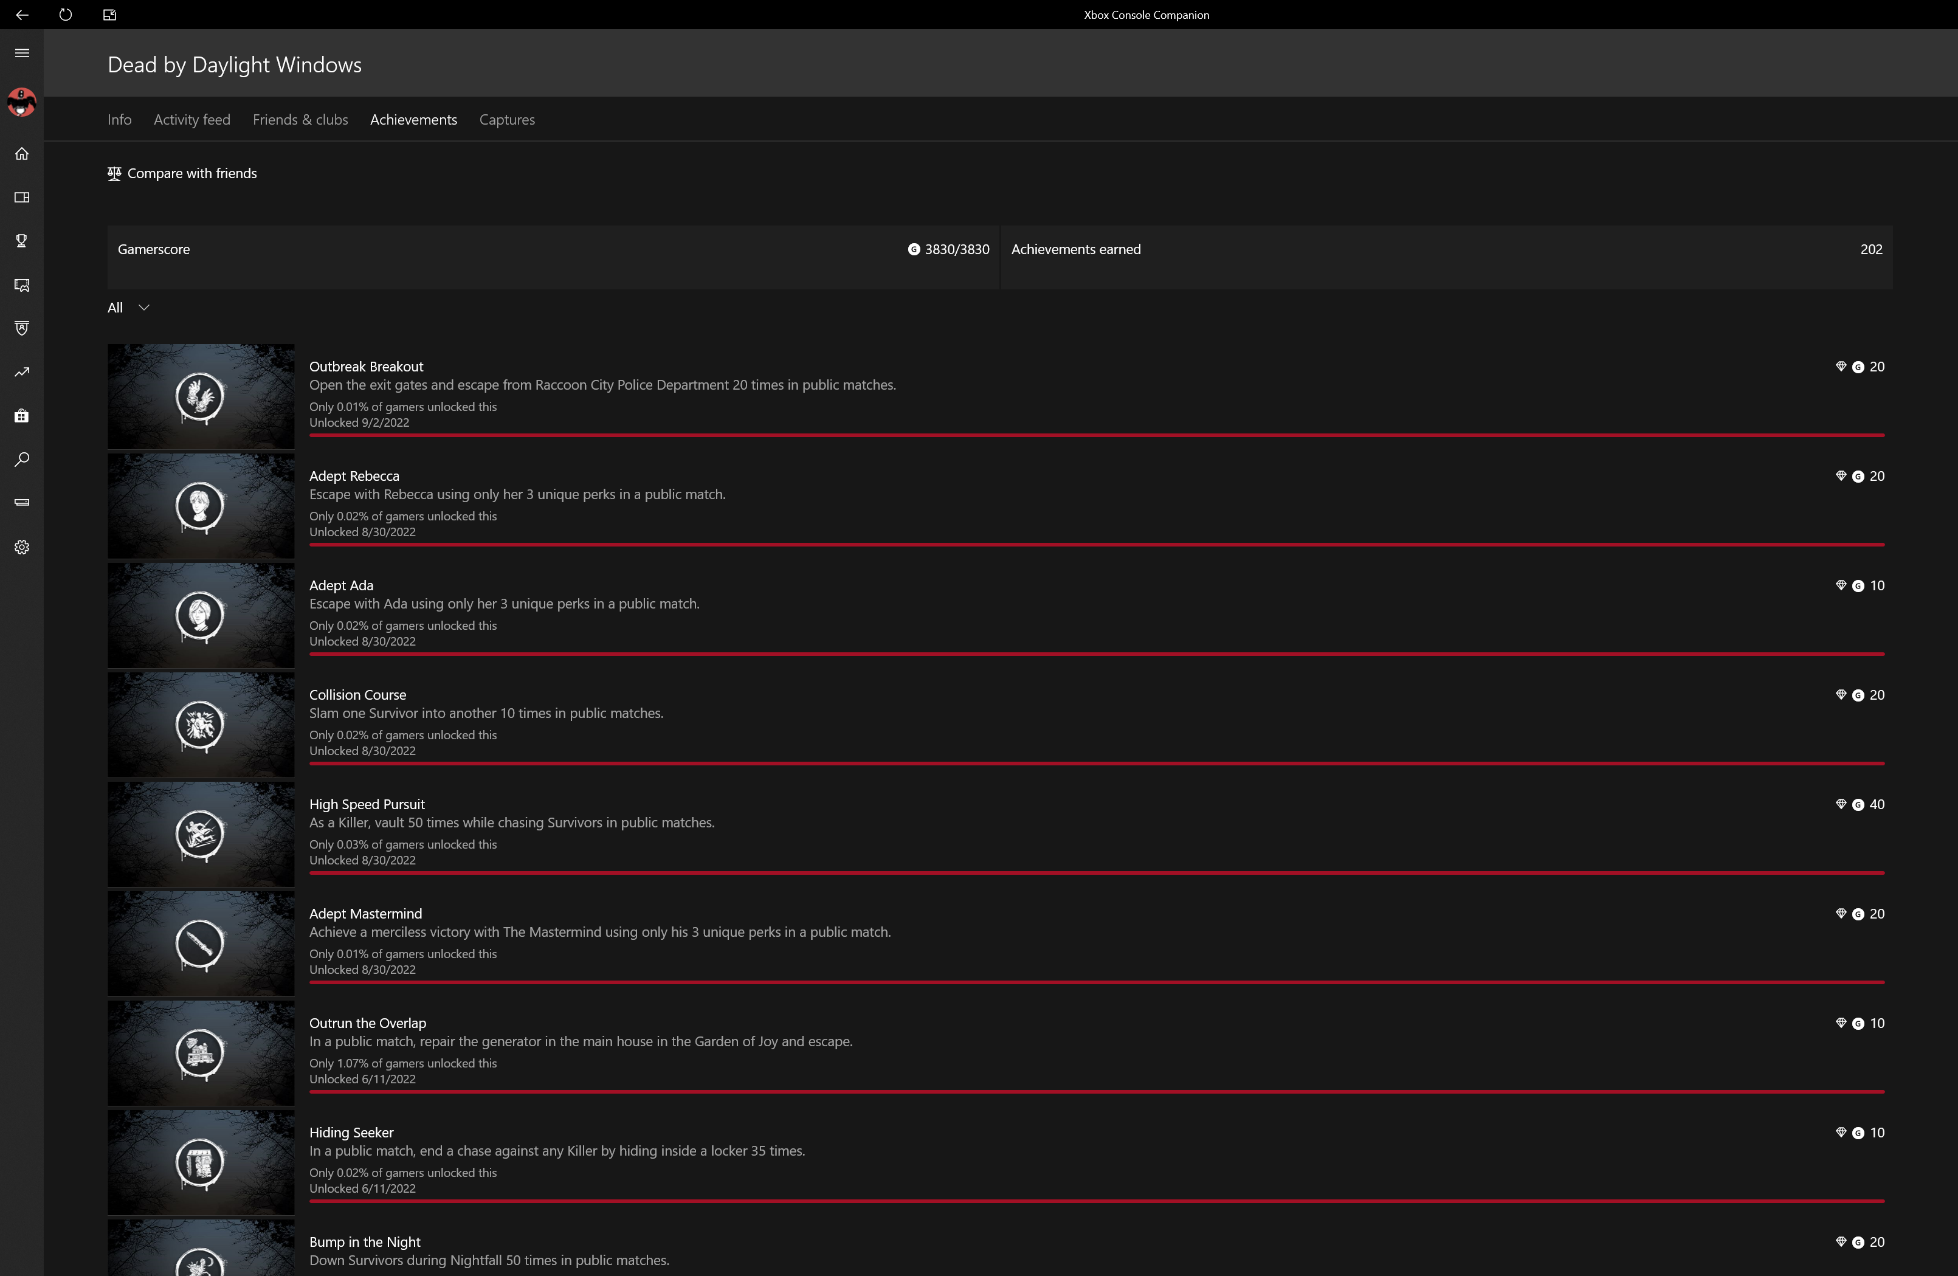Click the Hiding Seeker title
1958x1276 pixels.
coord(351,1133)
